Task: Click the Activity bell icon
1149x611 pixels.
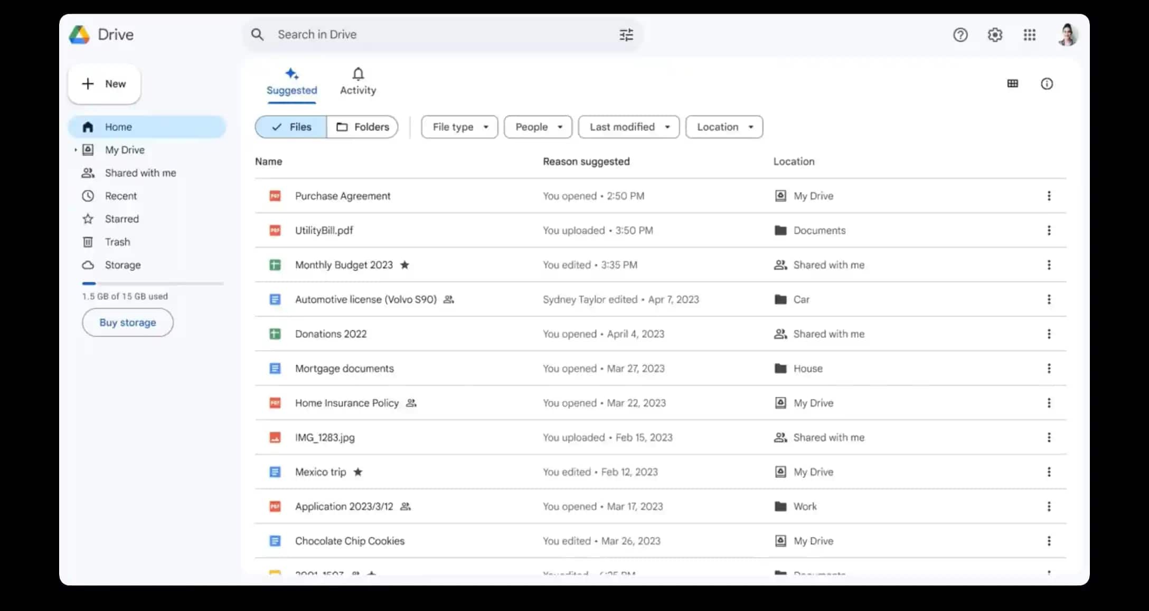Action: tap(357, 74)
